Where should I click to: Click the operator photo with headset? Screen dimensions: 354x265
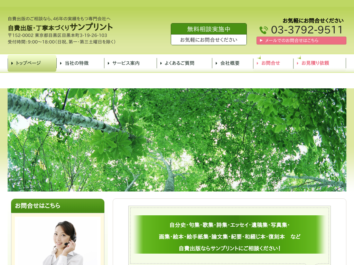pos(58,242)
